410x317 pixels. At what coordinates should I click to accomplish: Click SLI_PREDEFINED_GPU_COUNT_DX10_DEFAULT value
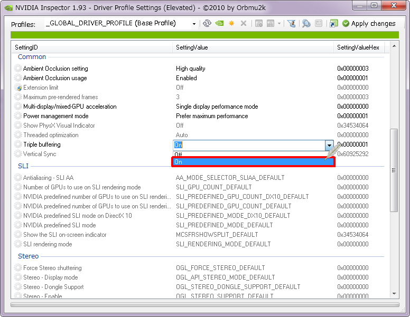coord(243,197)
